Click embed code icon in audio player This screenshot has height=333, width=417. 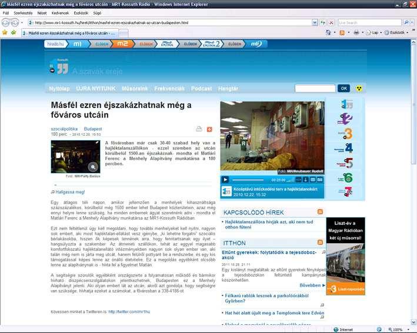(299, 180)
